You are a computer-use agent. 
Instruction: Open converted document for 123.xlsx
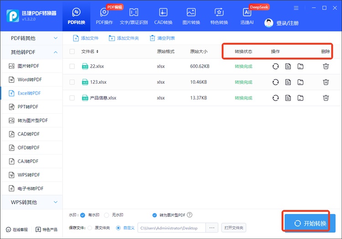click(288, 82)
